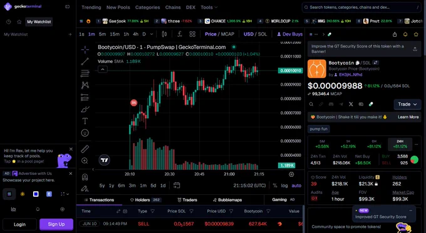Toggle the Dev Buys overlay
This screenshot has height=233, width=426.
(289, 34)
